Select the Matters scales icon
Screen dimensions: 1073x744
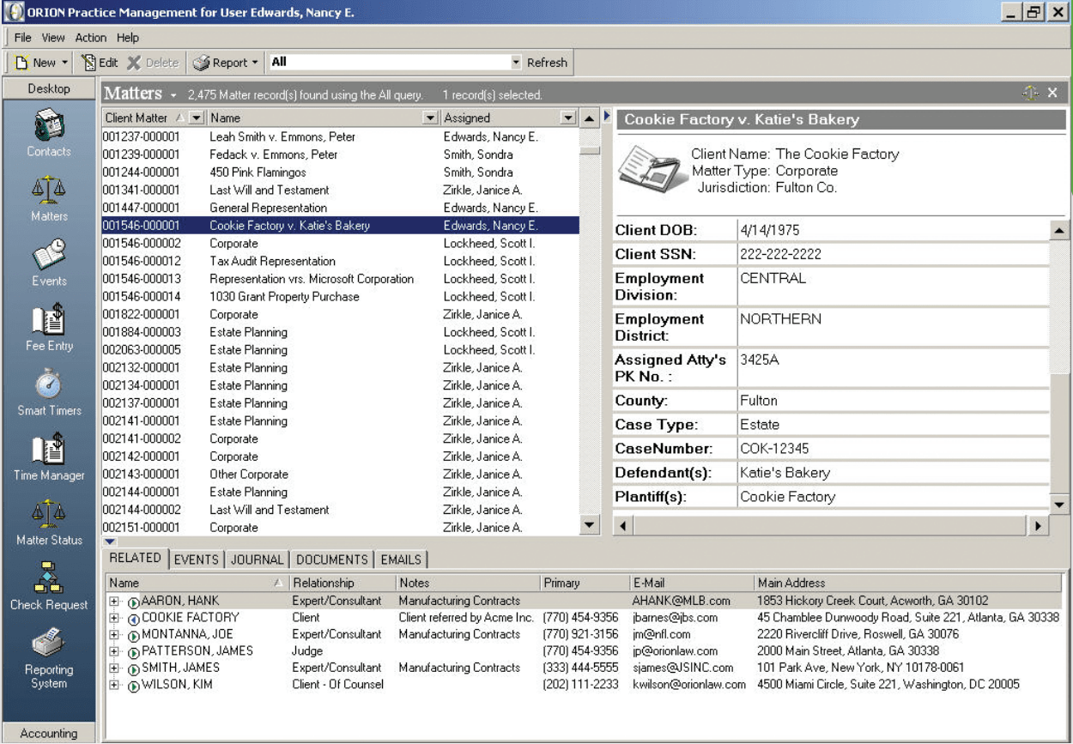tap(49, 189)
